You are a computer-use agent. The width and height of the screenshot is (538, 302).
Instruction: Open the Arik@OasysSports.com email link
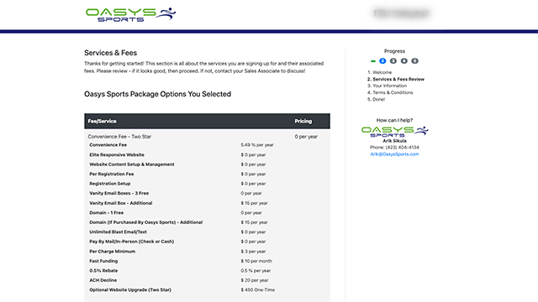pyautogui.click(x=394, y=154)
